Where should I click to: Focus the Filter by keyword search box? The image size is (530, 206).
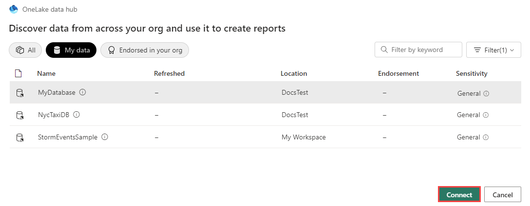[422, 50]
